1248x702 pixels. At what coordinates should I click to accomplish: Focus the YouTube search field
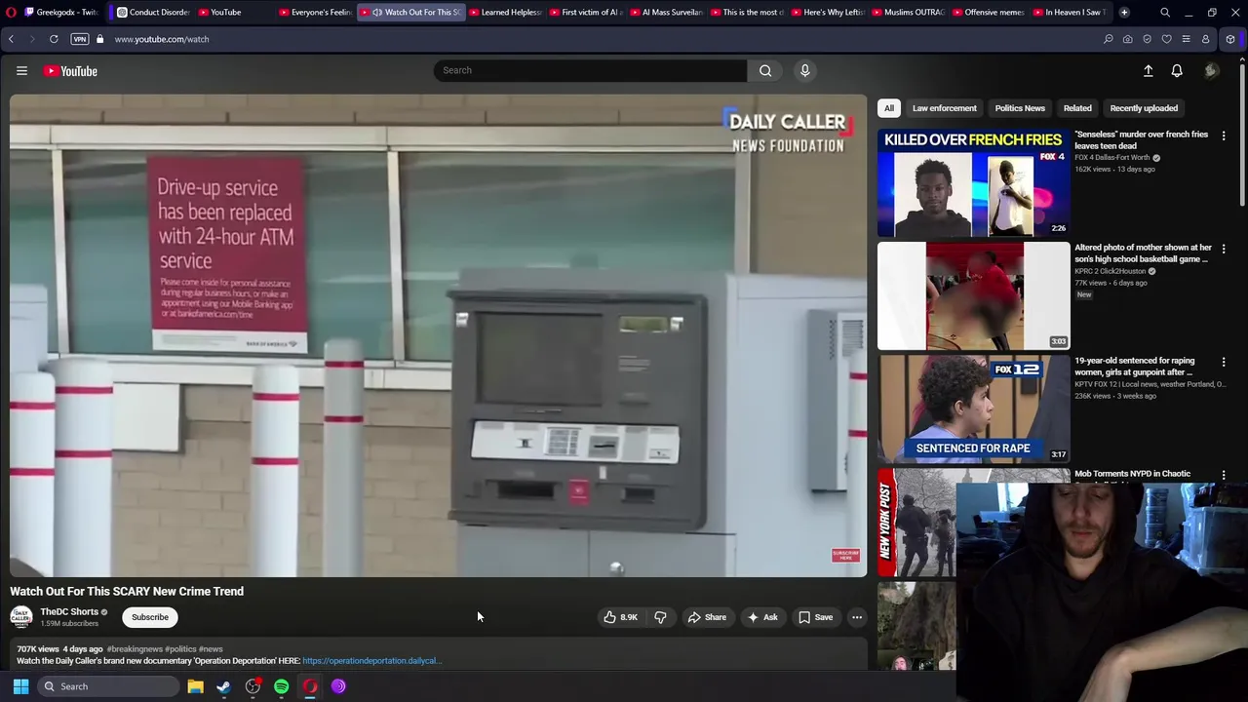coord(590,70)
